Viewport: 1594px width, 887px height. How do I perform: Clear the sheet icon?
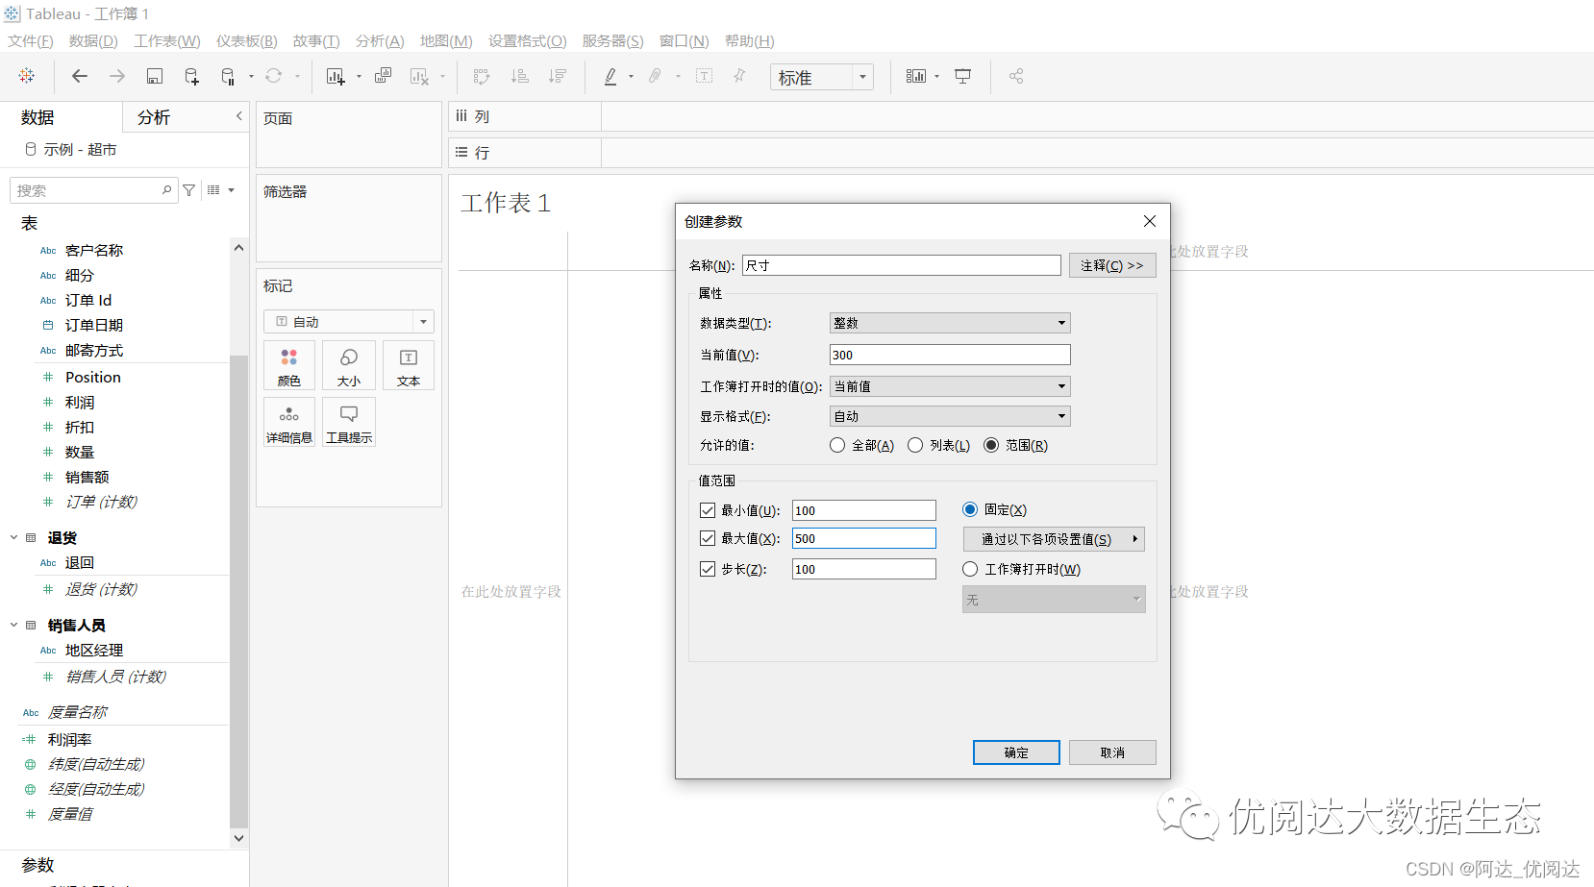419,76
